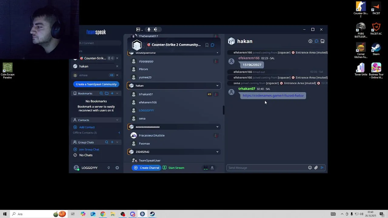Click Create a TeamSpeak Community button

coord(96,84)
